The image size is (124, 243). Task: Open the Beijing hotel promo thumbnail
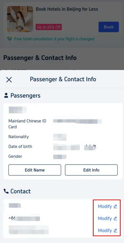pos(20,19)
